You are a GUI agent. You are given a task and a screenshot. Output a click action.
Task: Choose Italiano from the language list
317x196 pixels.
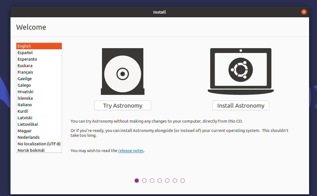click(39, 105)
